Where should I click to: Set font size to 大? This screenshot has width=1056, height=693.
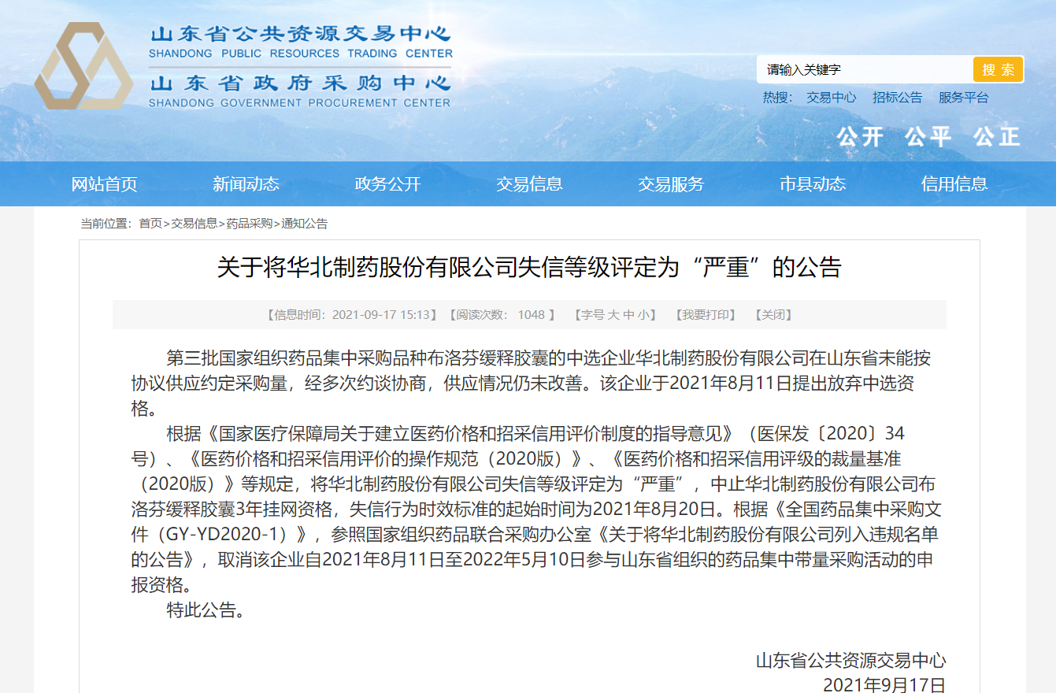[x=615, y=314]
